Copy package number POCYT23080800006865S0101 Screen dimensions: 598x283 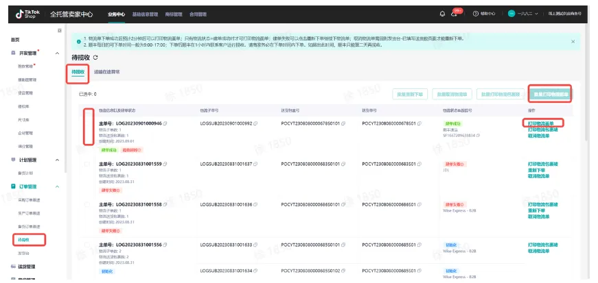point(343,204)
